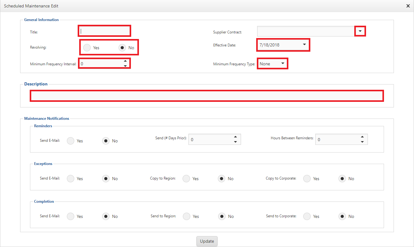Select Yes for Revolving

[87, 48]
